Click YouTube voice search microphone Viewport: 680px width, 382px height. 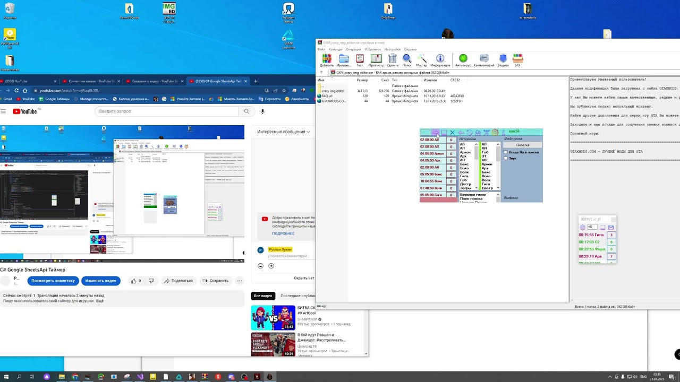click(x=262, y=111)
